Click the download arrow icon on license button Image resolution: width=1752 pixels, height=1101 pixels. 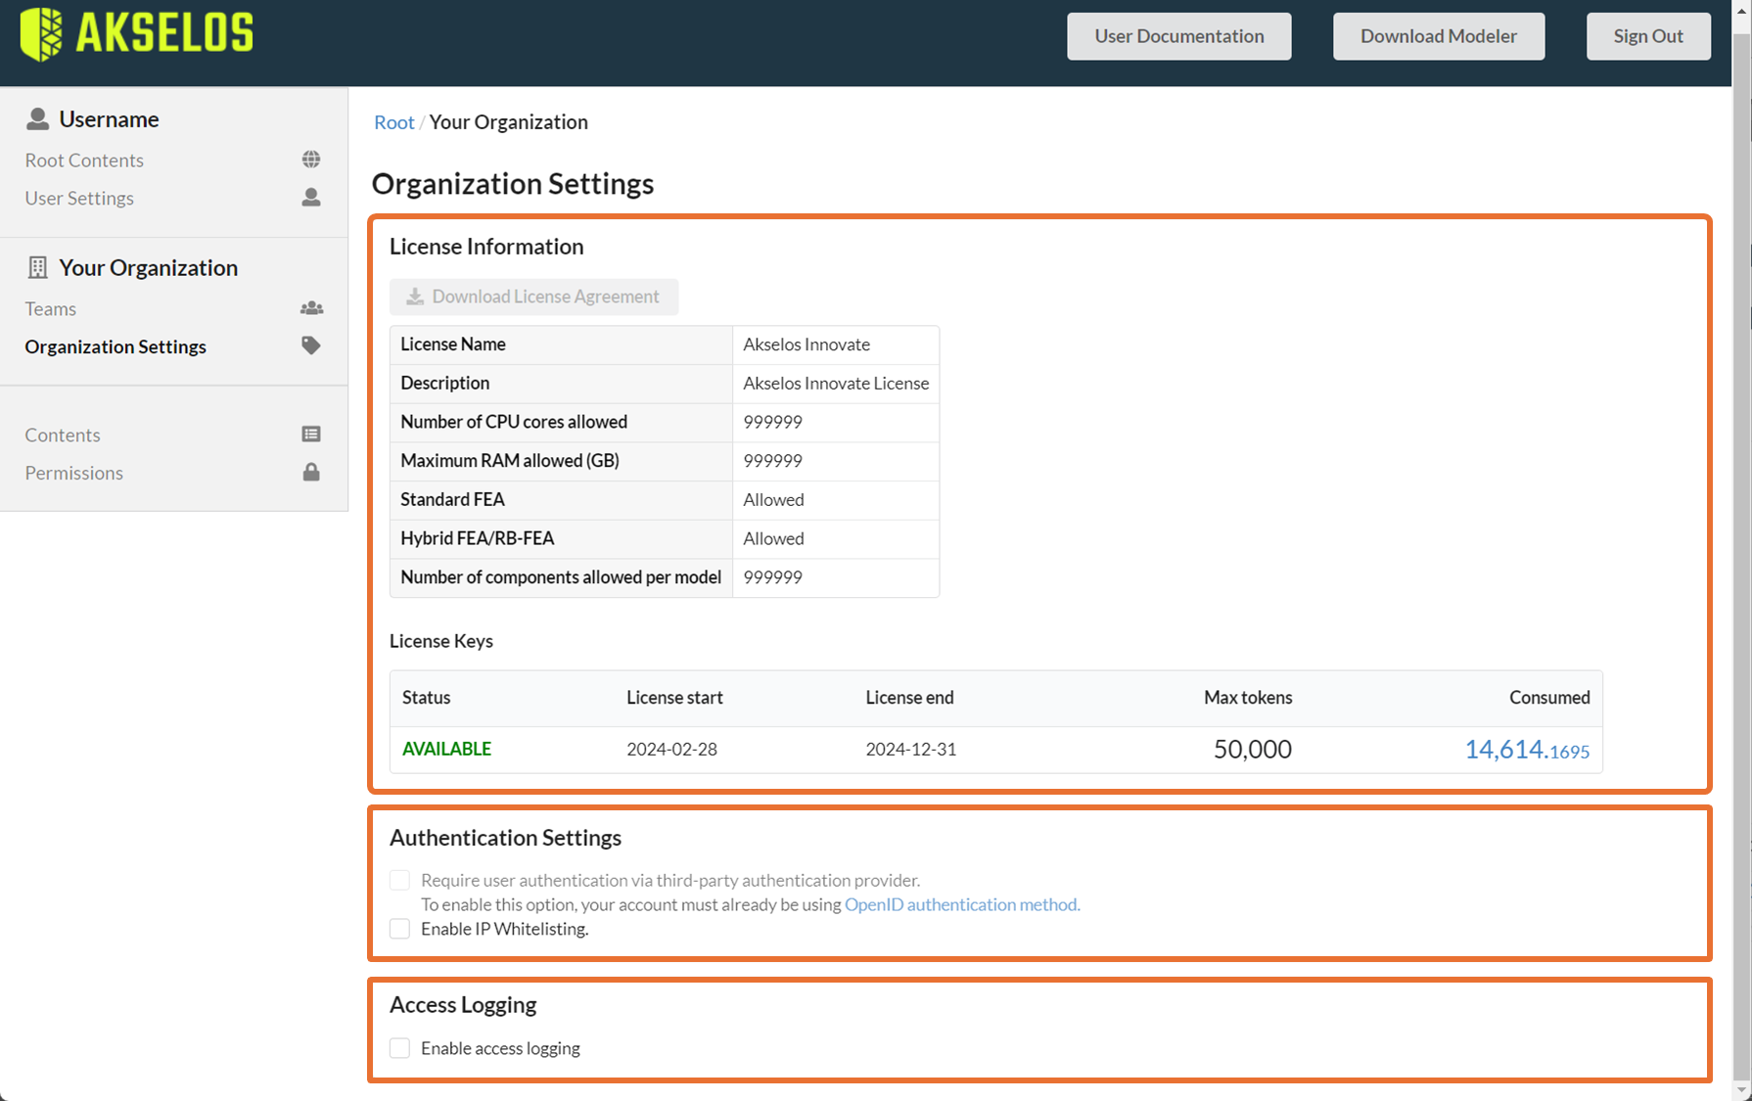pos(415,297)
